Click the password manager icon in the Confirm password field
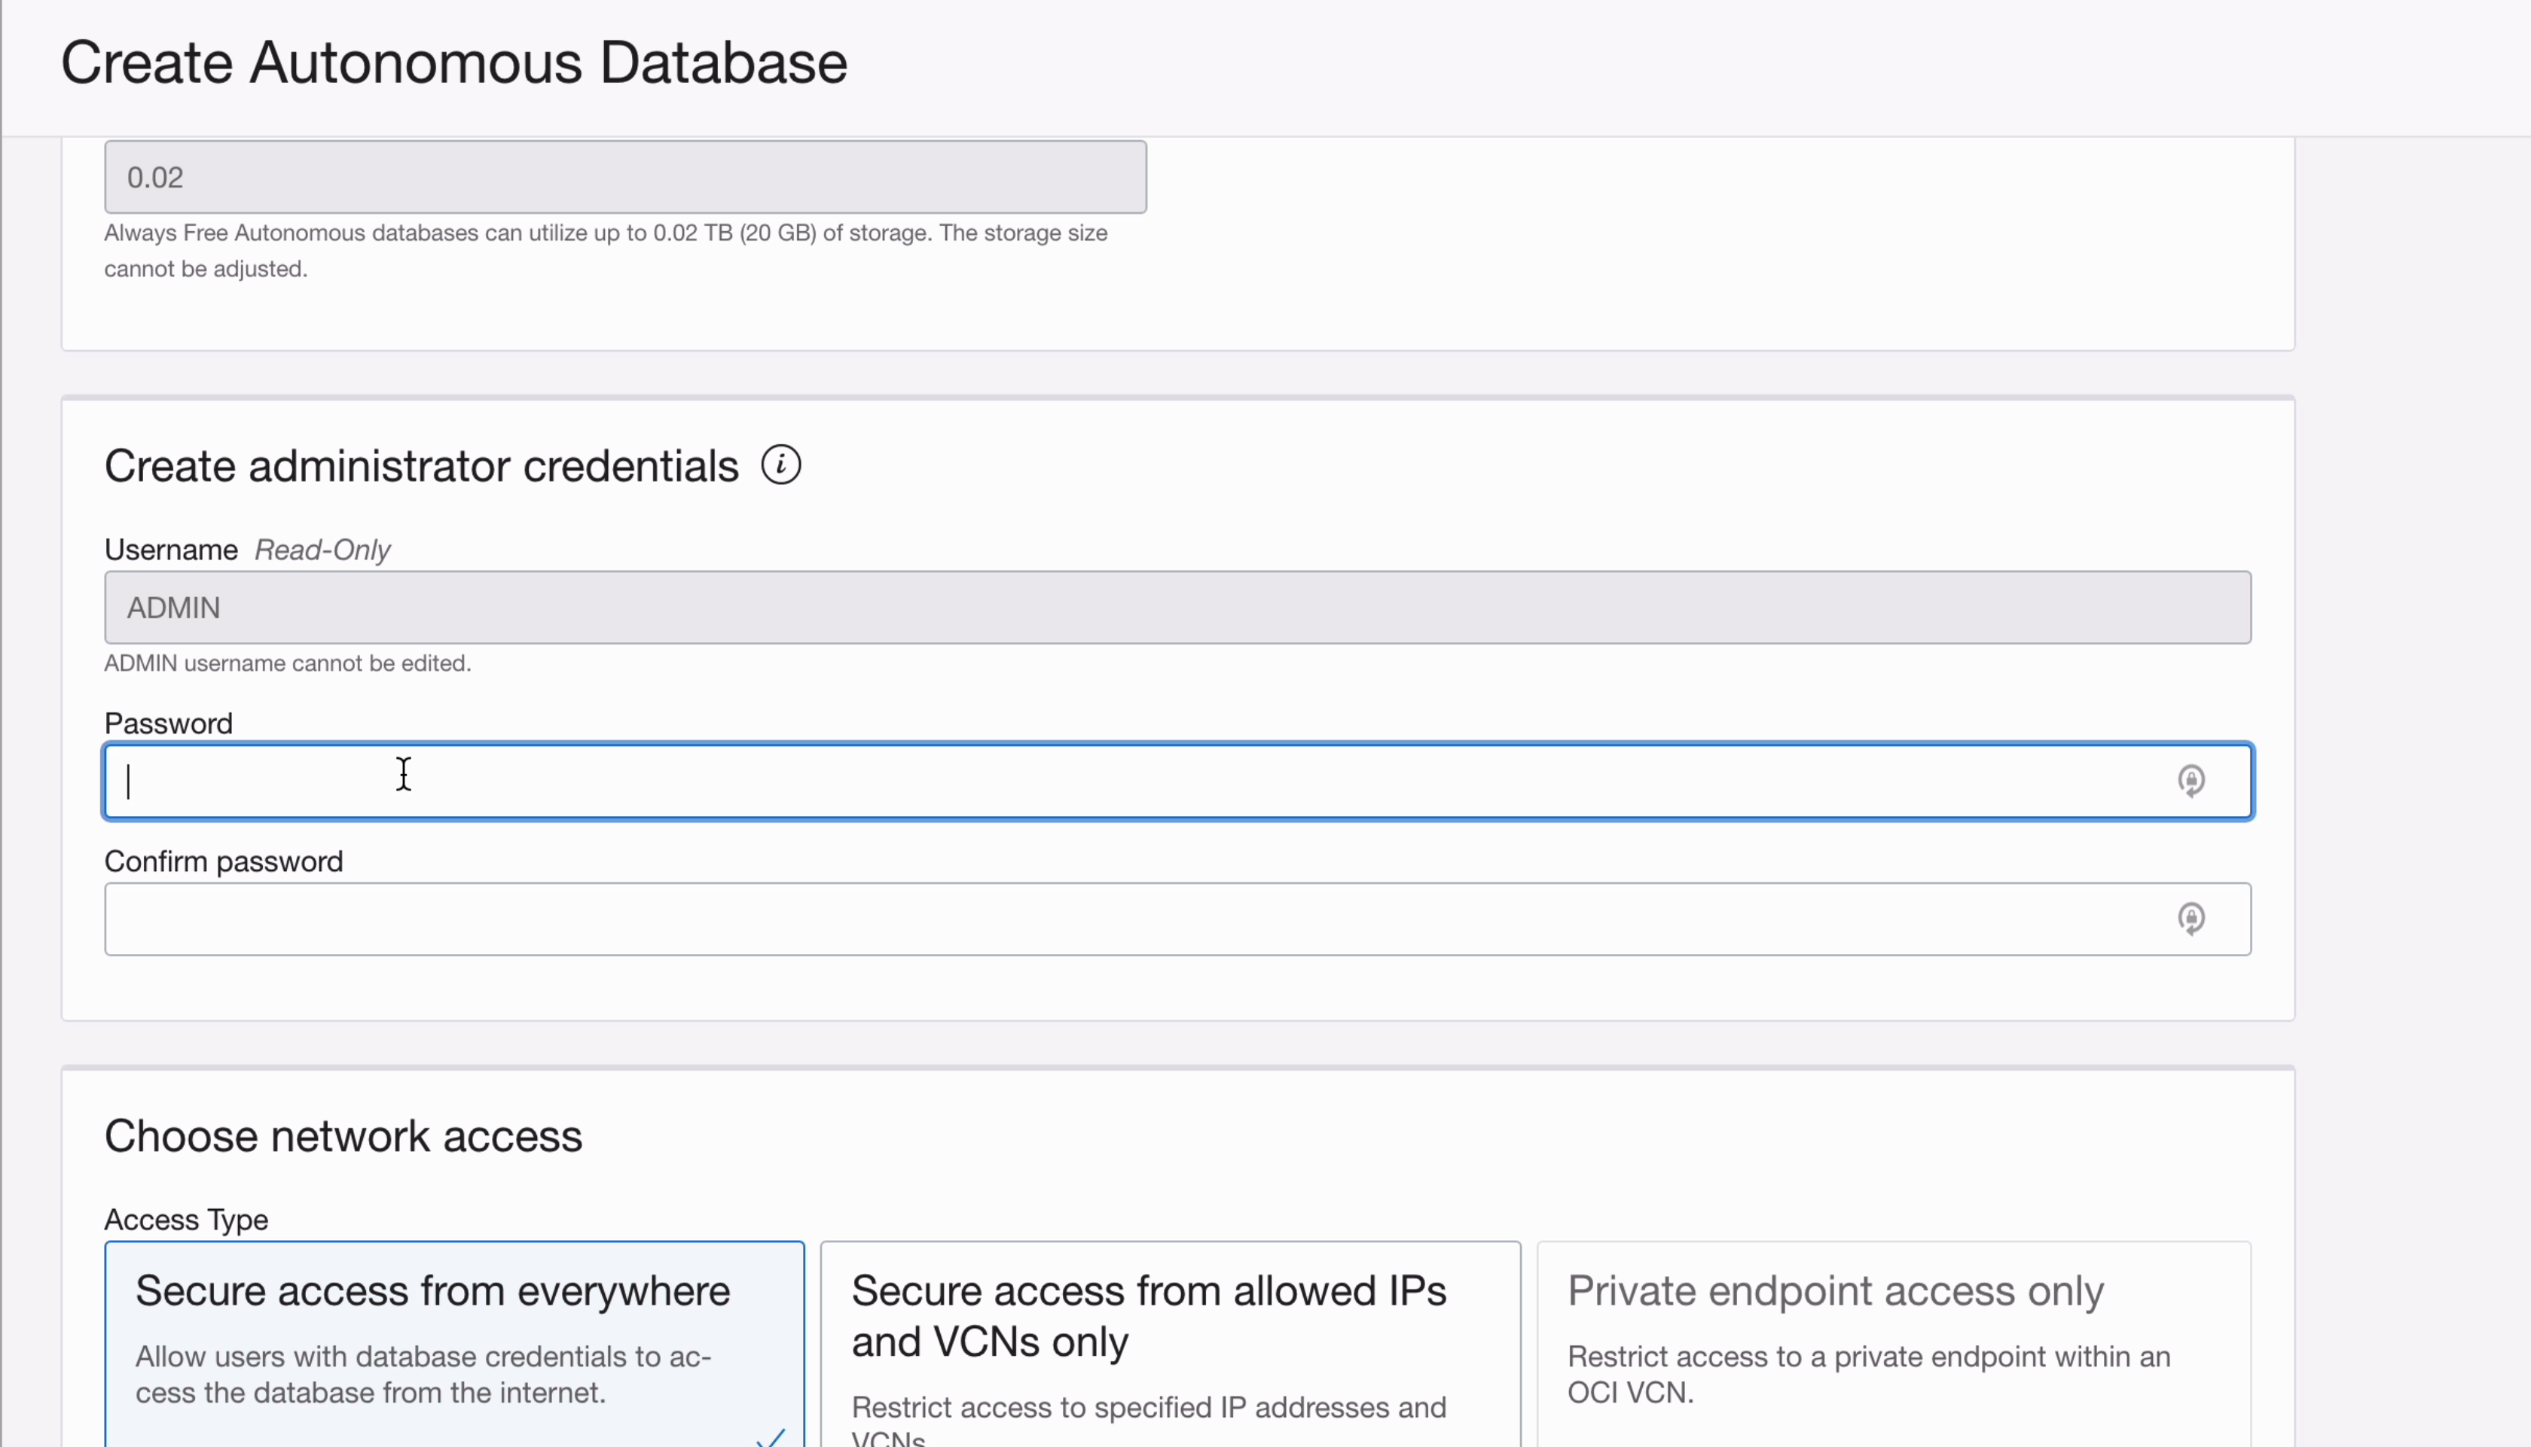Viewport: 2531px width, 1447px height. coord(2191,918)
